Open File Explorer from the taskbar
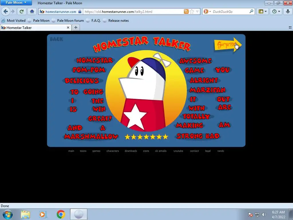The width and height of the screenshot is (293, 220). pos(25,215)
